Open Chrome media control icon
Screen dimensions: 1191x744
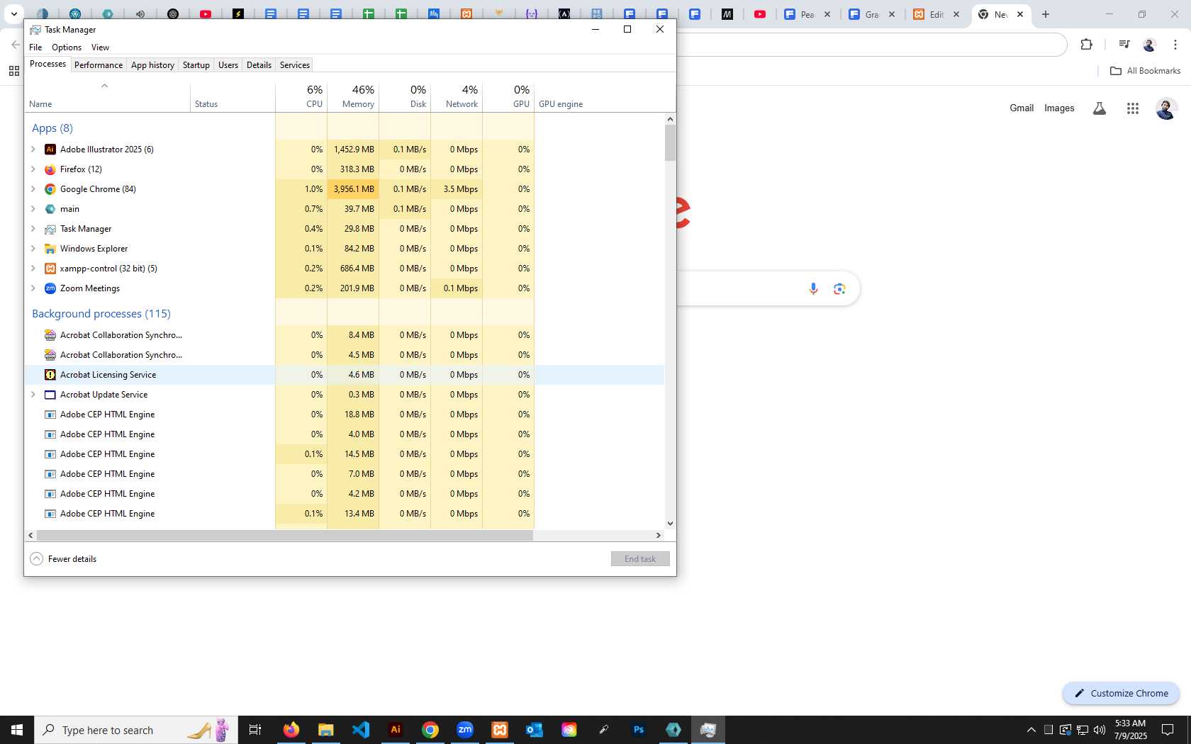click(x=1124, y=45)
